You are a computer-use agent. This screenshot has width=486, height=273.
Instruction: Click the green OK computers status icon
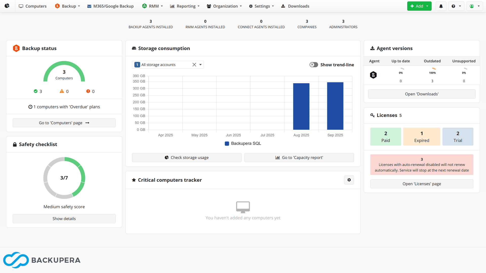pyautogui.click(x=36, y=91)
